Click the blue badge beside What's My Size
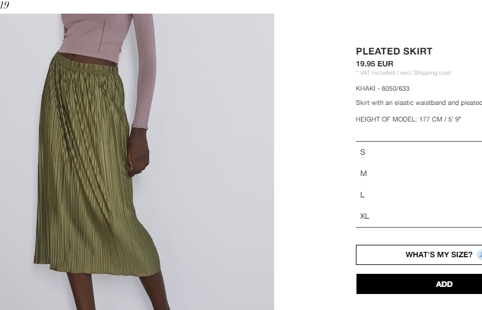The image size is (482, 310). [480, 255]
